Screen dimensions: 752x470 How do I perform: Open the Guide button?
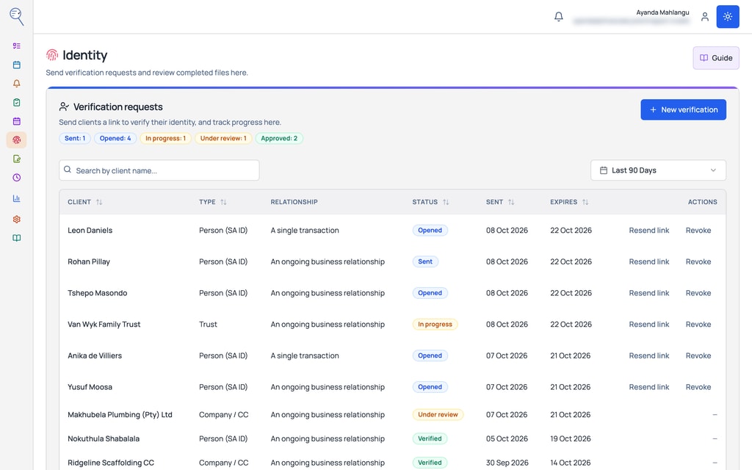[715, 58]
